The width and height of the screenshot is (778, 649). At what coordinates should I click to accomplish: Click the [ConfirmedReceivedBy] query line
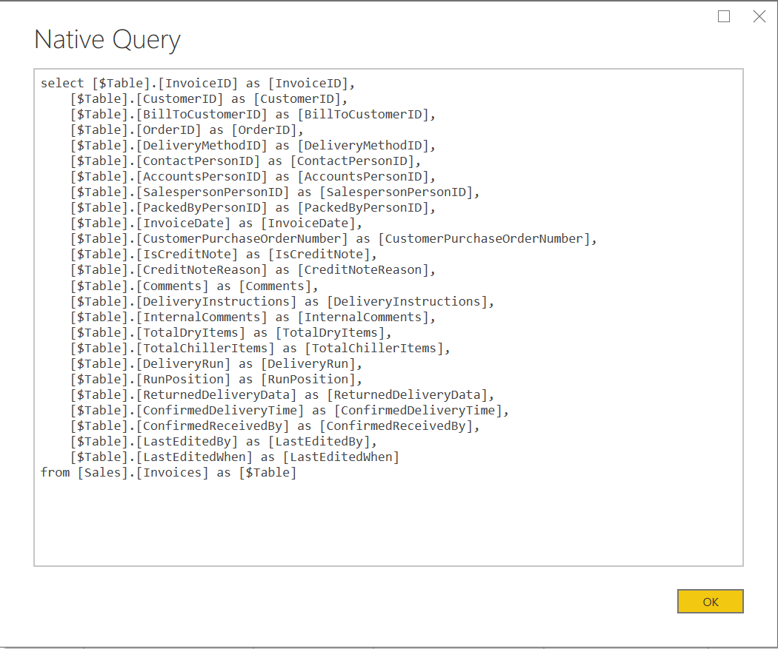(274, 426)
